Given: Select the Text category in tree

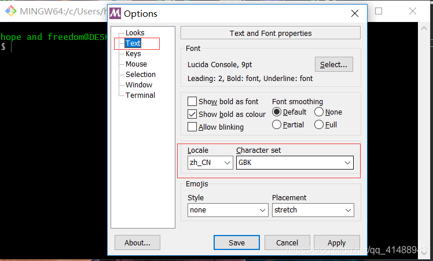Looking at the screenshot, I should click(133, 43).
